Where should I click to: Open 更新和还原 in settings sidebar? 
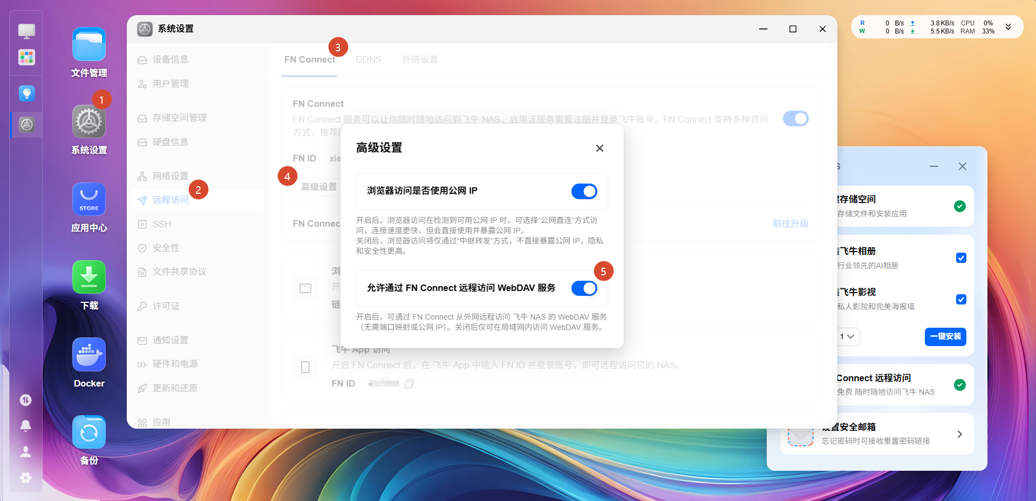click(197, 388)
